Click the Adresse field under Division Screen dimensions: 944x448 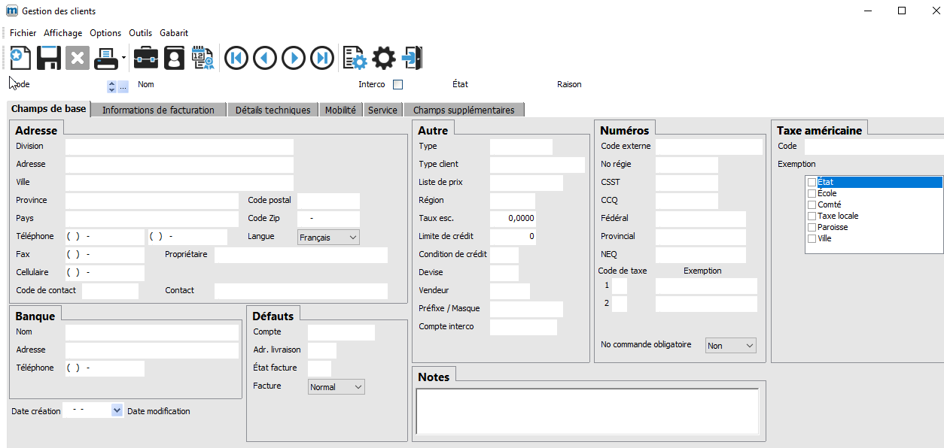pos(179,165)
